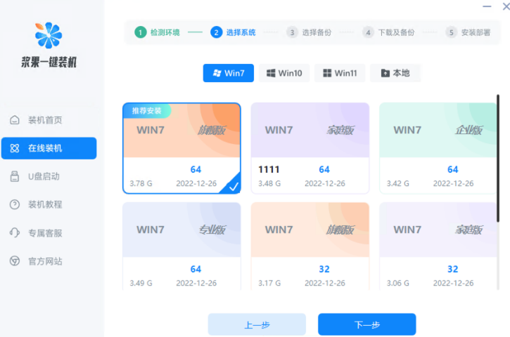Click the 下载及备份 step label

(x=397, y=32)
